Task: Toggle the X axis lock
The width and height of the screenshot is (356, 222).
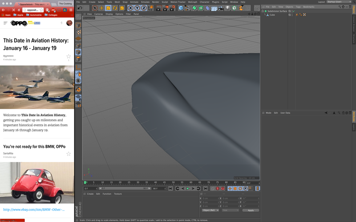Action: (130, 8)
